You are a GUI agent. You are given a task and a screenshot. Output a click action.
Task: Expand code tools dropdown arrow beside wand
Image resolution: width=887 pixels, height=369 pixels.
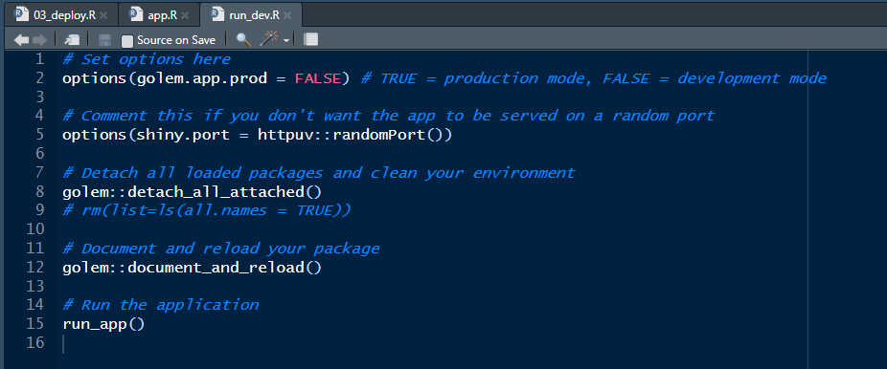tap(286, 40)
